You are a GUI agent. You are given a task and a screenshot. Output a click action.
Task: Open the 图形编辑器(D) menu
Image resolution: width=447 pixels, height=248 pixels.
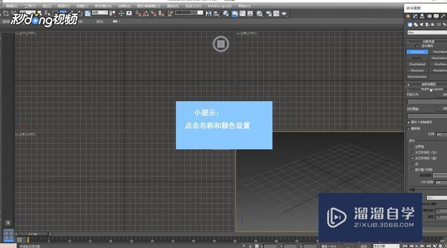148,6
